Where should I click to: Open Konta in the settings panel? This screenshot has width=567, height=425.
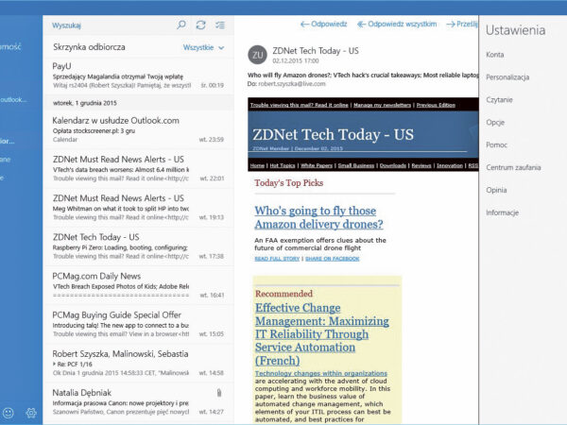[x=494, y=55]
